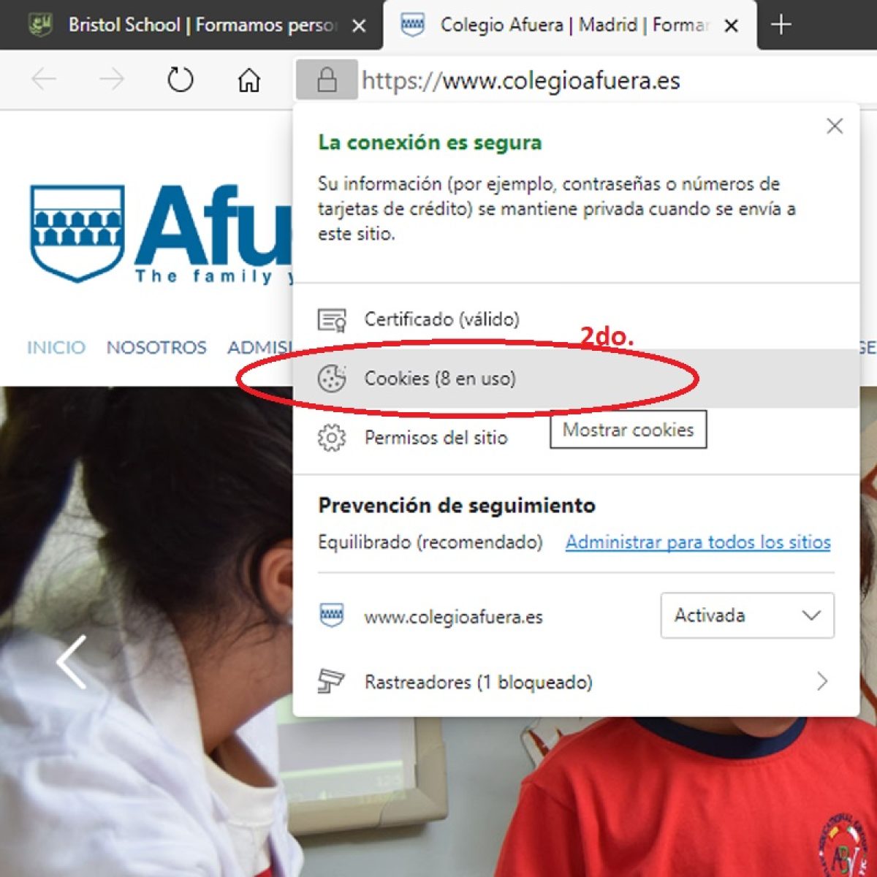Open the Activada tracking prevention dropdown
877x877 pixels.
(x=747, y=615)
